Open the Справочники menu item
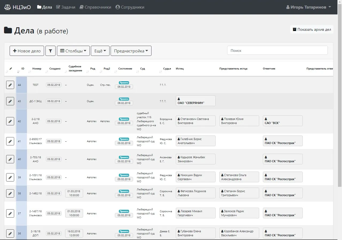 (x=95, y=7)
